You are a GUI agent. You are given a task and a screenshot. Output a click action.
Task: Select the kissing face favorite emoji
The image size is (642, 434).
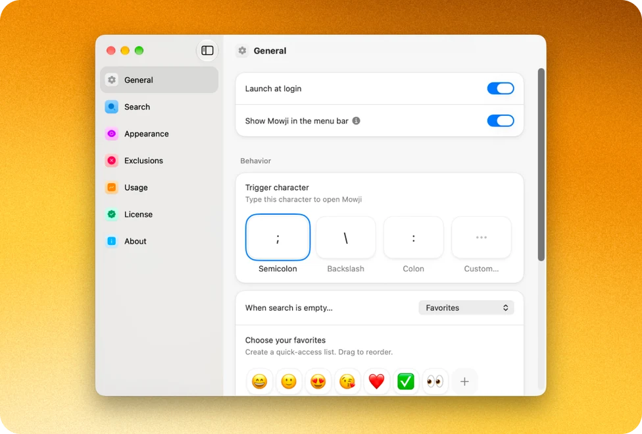pyautogui.click(x=347, y=381)
